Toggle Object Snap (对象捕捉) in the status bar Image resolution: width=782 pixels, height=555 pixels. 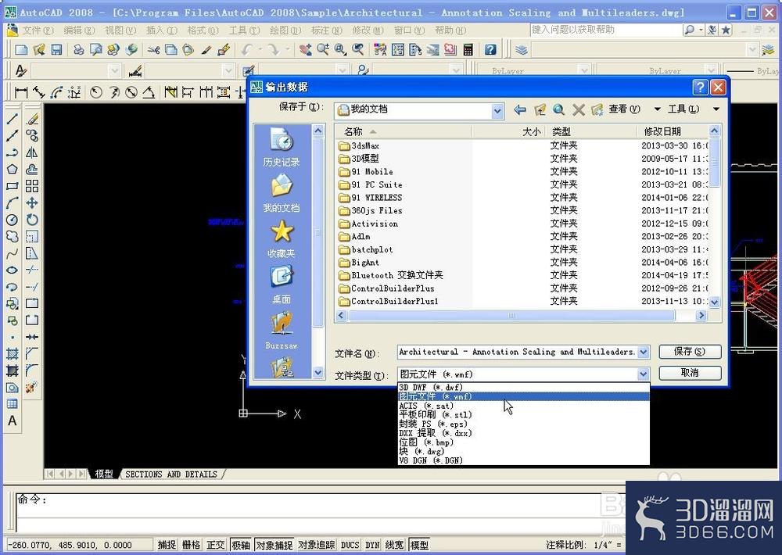point(274,545)
